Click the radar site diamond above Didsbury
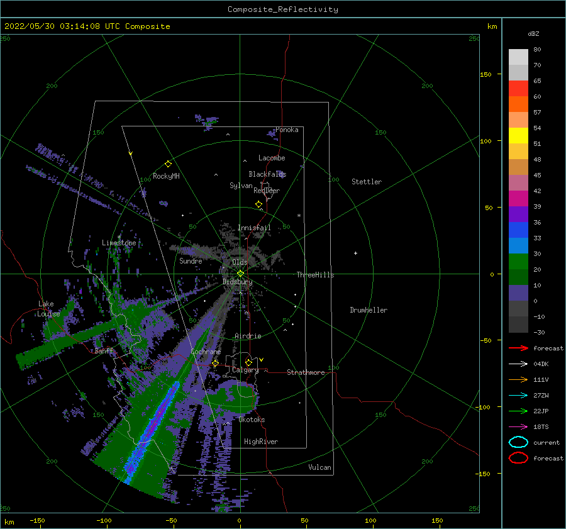 [x=240, y=274]
